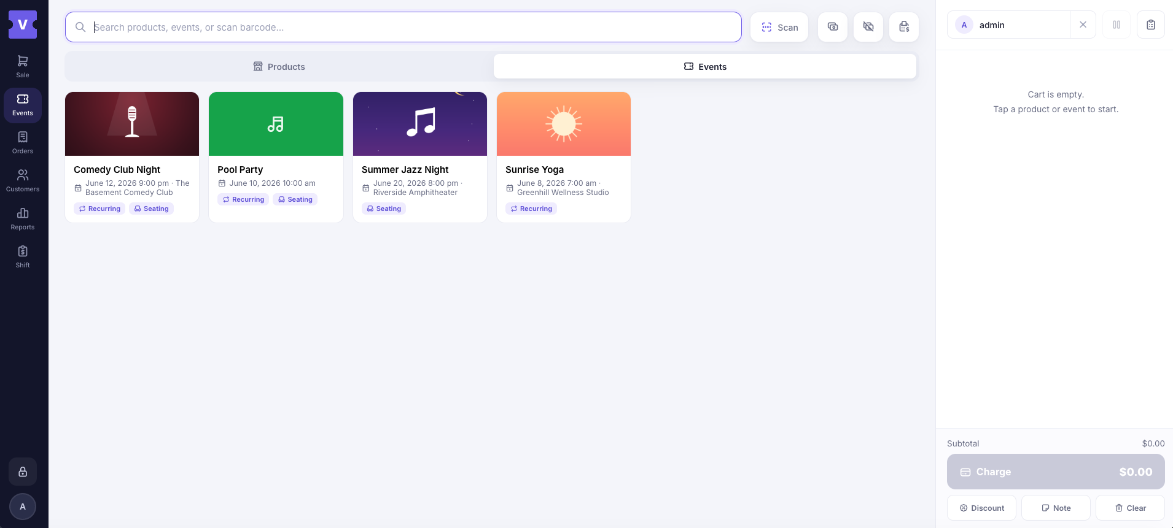Open the Customers section in sidebar
This screenshot has height=528, width=1173.
point(23,181)
